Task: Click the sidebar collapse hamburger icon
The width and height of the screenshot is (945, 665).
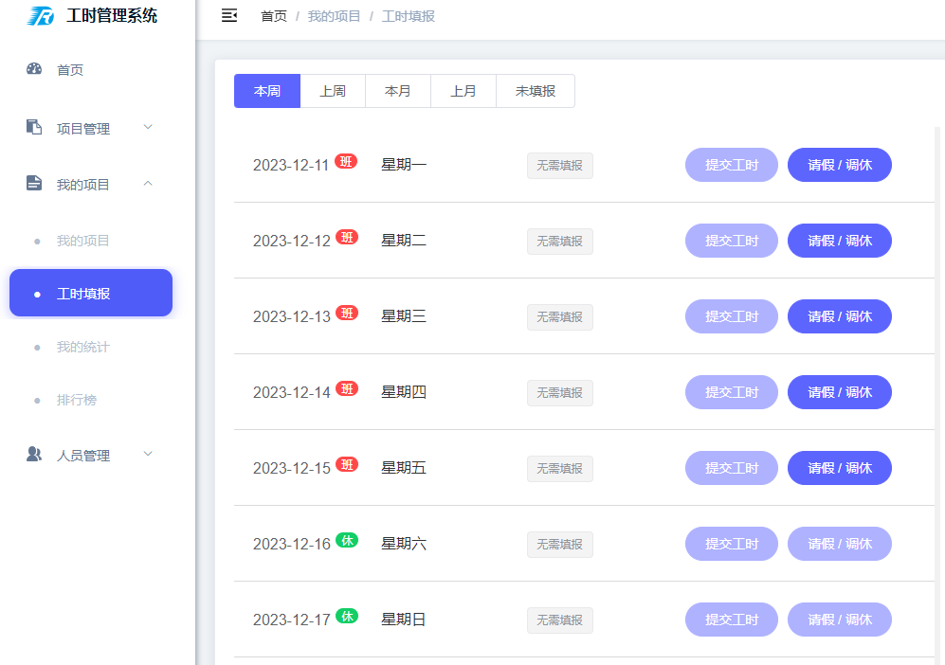Action: 228,15
